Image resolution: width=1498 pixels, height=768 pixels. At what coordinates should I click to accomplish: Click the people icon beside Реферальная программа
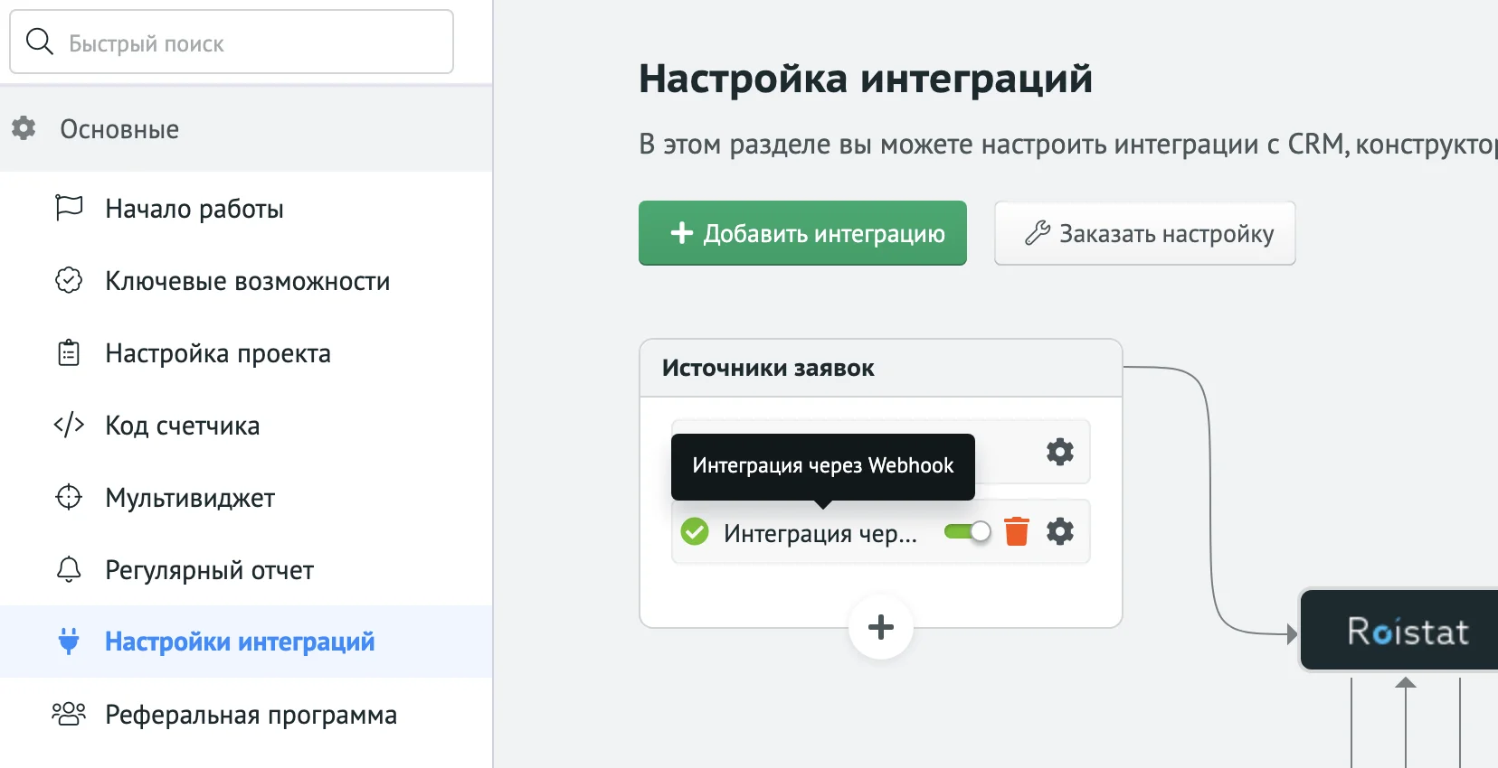click(69, 714)
